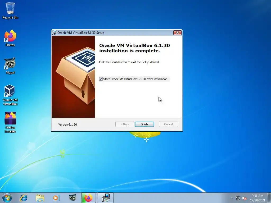Close the VirtualBox Setup window
This screenshot has height=203, width=271.
click(177, 33)
